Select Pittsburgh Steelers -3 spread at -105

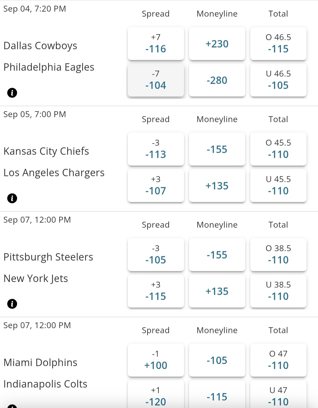[156, 255]
